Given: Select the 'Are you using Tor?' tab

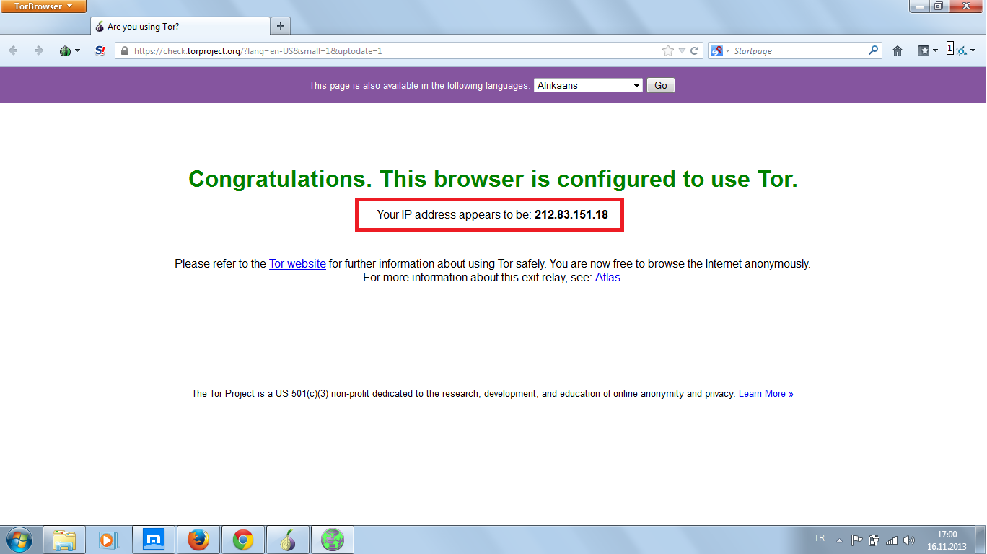Looking at the screenshot, I should coord(180,26).
